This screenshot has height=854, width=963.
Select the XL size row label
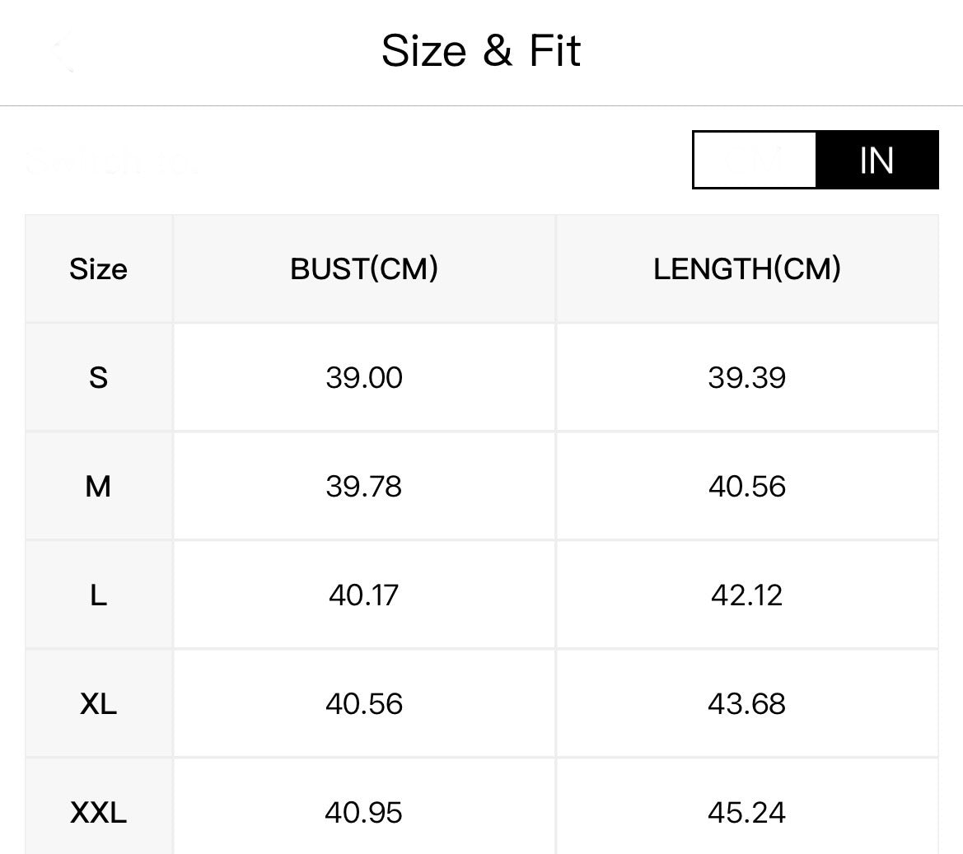[x=99, y=704]
